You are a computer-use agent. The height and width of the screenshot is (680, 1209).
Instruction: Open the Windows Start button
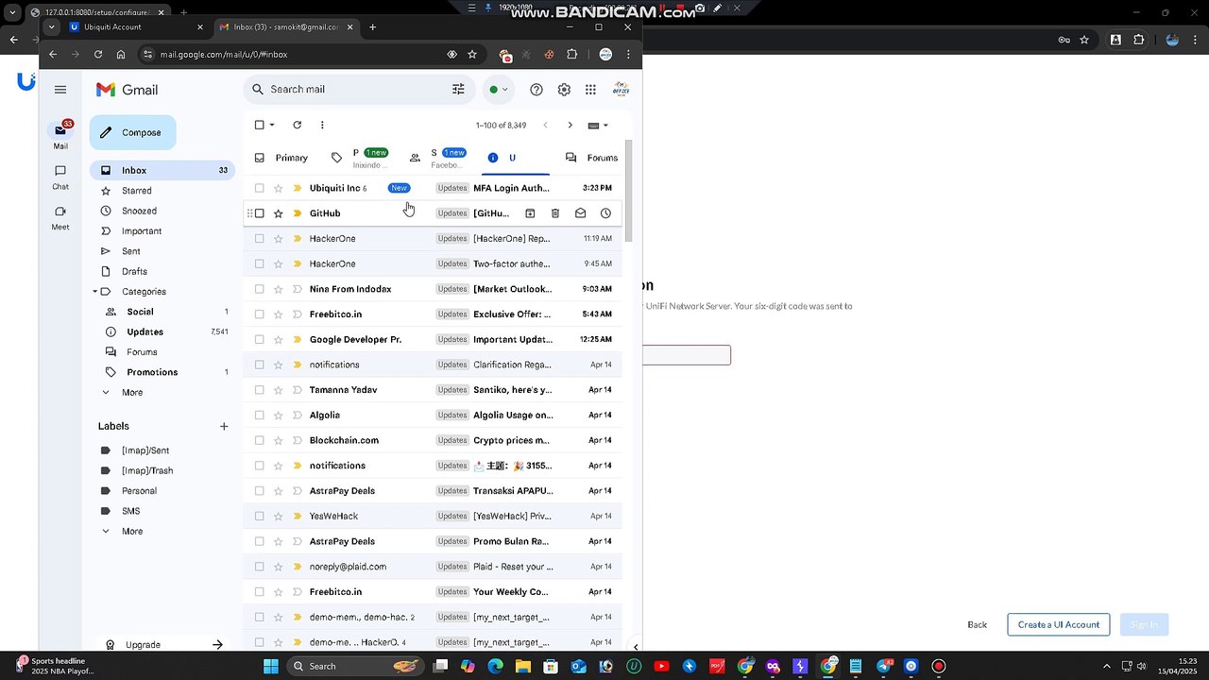tap(271, 666)
